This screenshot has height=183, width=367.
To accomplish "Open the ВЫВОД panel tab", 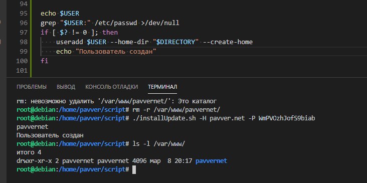I will (66, 87).
